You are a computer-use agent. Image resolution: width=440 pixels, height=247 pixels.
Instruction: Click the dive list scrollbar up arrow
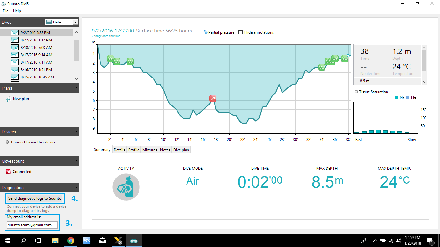76,32
